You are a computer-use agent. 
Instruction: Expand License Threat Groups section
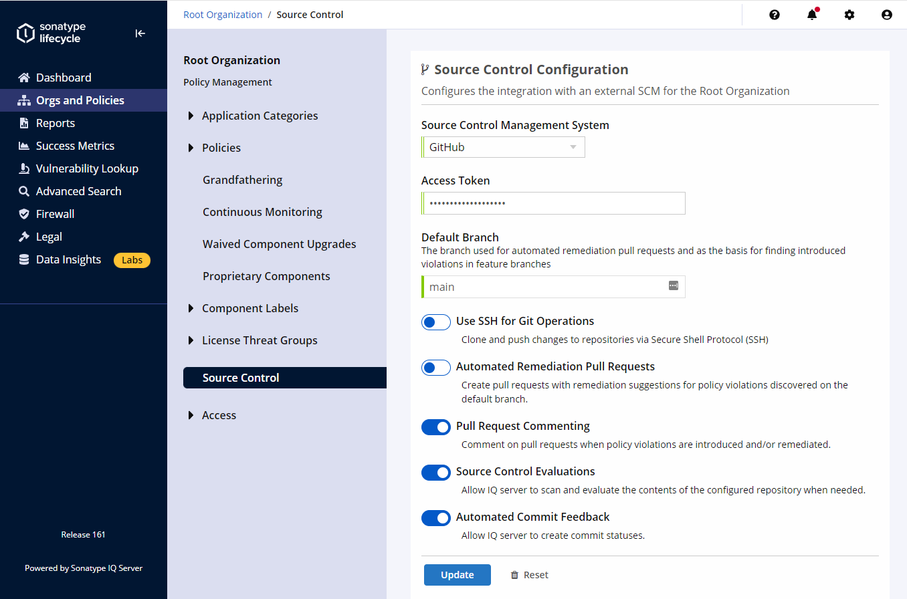point(191,340)
